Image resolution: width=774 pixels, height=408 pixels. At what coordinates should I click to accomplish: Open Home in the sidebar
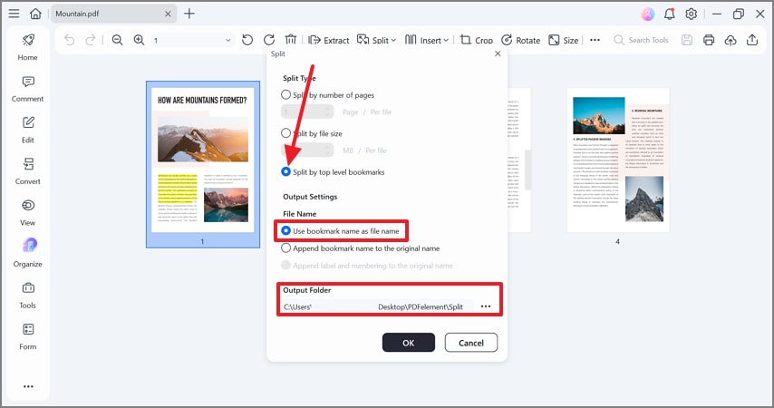[x=27, y=47]
